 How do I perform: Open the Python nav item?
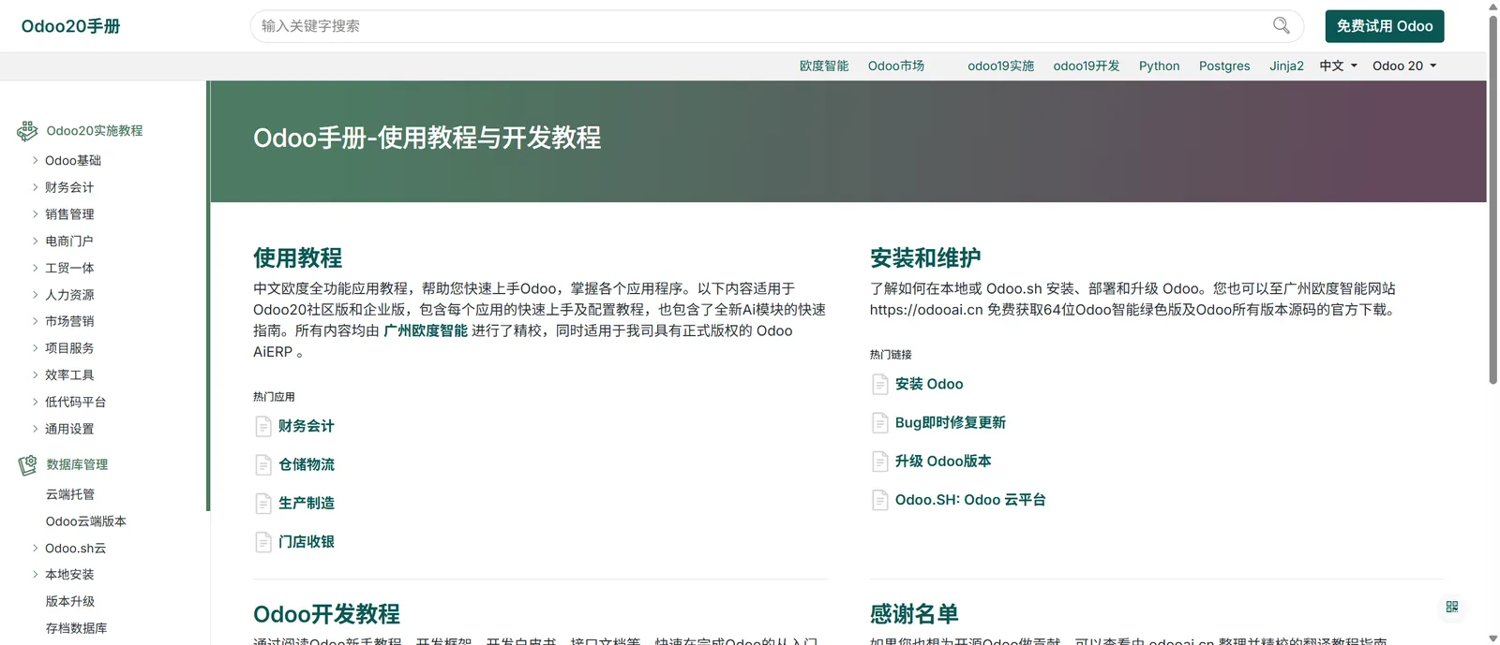1159,66
